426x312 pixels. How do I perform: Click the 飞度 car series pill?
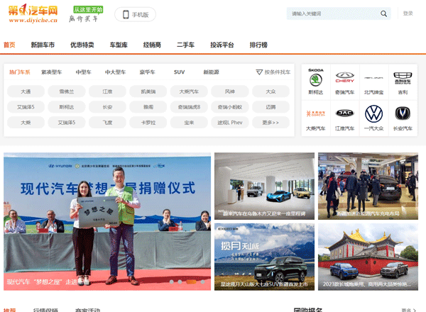pos(108,123)
